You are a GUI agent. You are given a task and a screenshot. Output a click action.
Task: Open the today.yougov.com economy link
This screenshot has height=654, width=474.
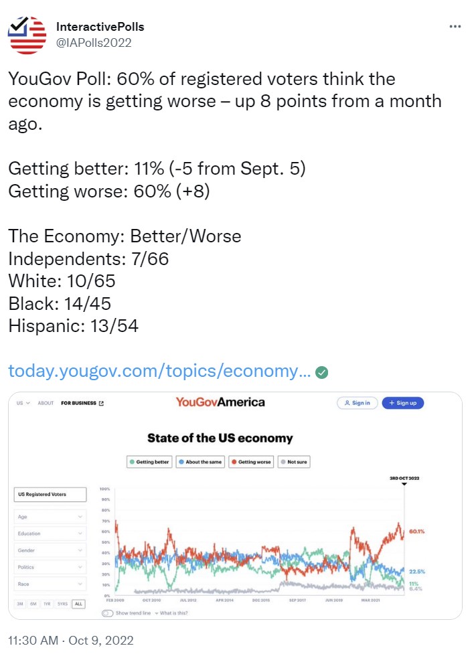pos(159,372)
